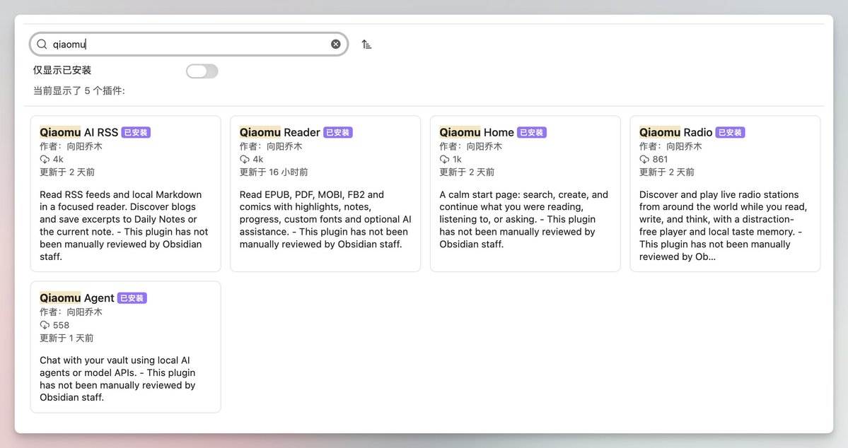Click the 已安装 badge on Qiaomu AI RSS
Screen dimensions: 848x448
(136, 132)
